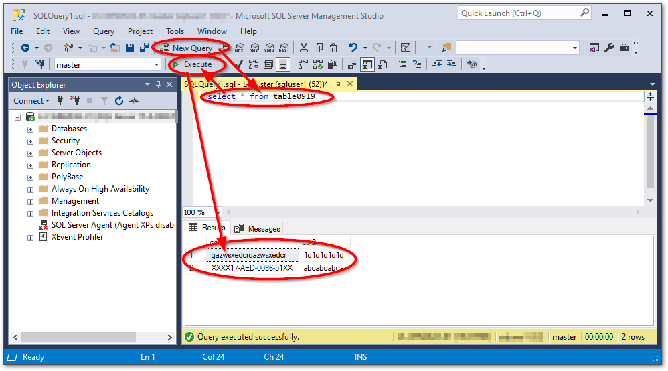Click the Activity Monitor icon
This screenshot has width=668, height=371.
(x=406, y=48)
